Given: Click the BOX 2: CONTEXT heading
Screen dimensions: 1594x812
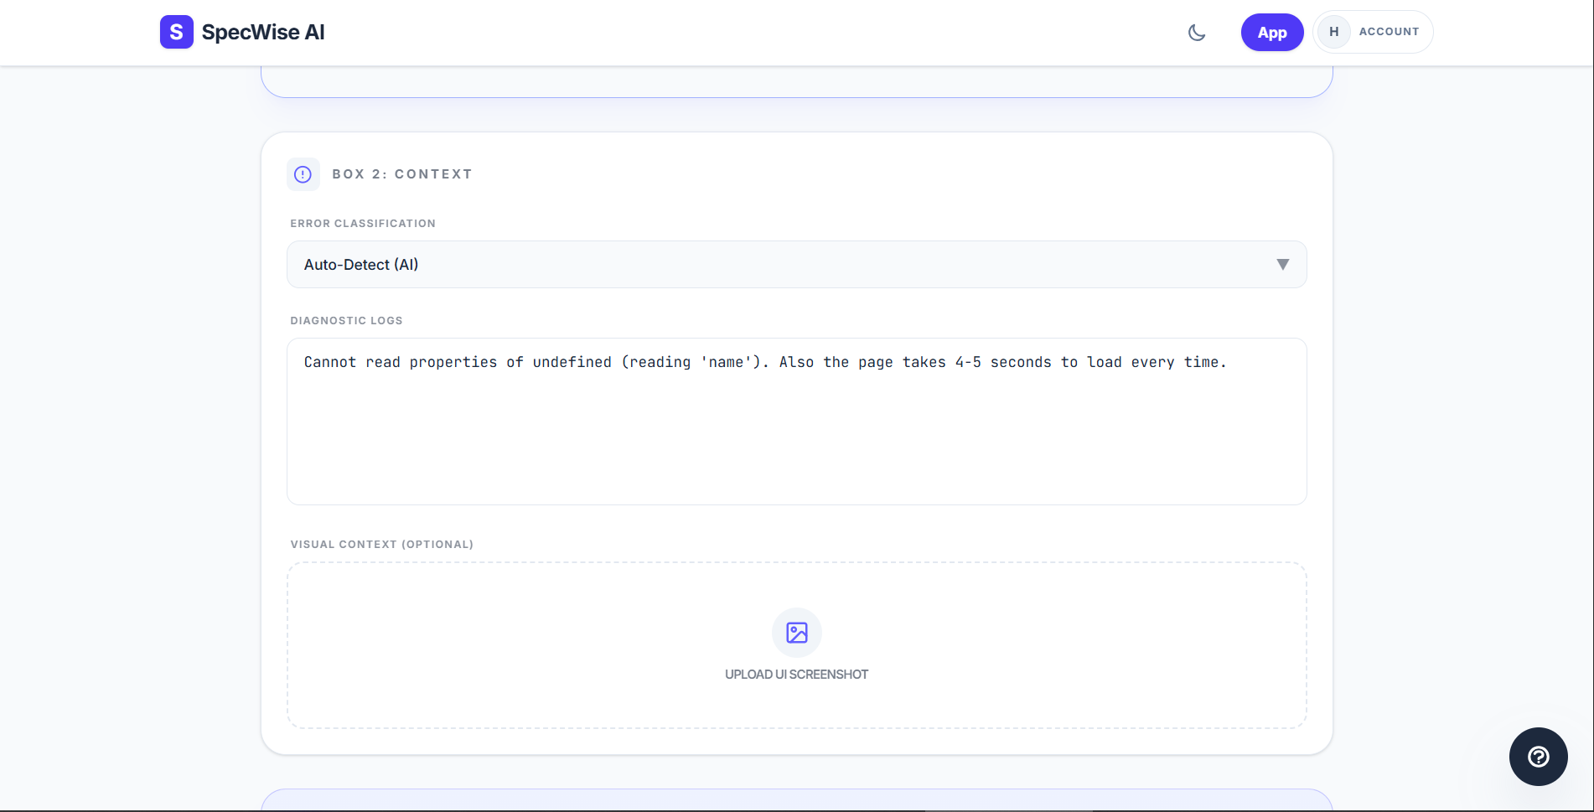Looking at the screenshot, I should [x=402, y=174].
